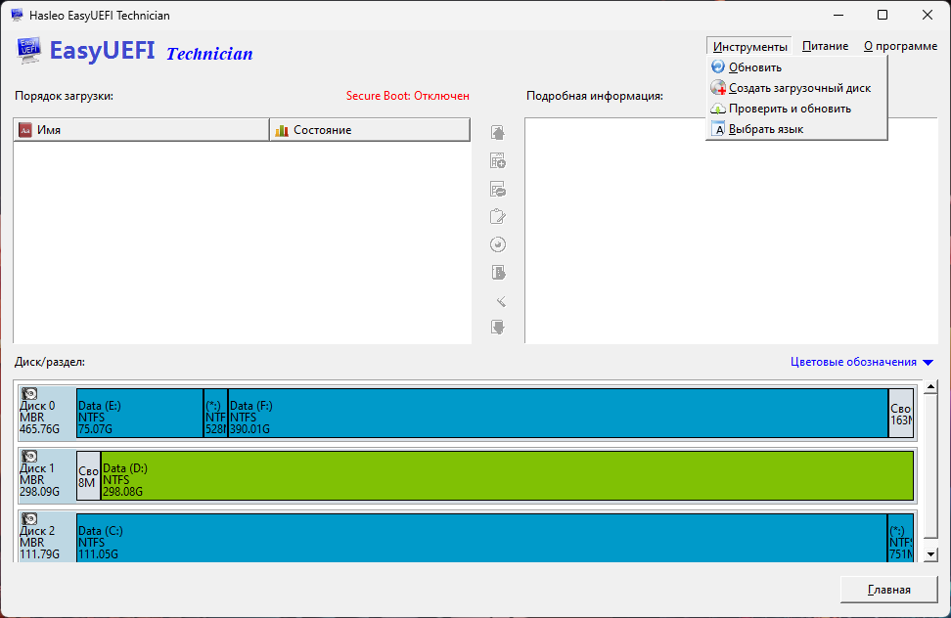Click the cloud update check icon in menu

718,109
